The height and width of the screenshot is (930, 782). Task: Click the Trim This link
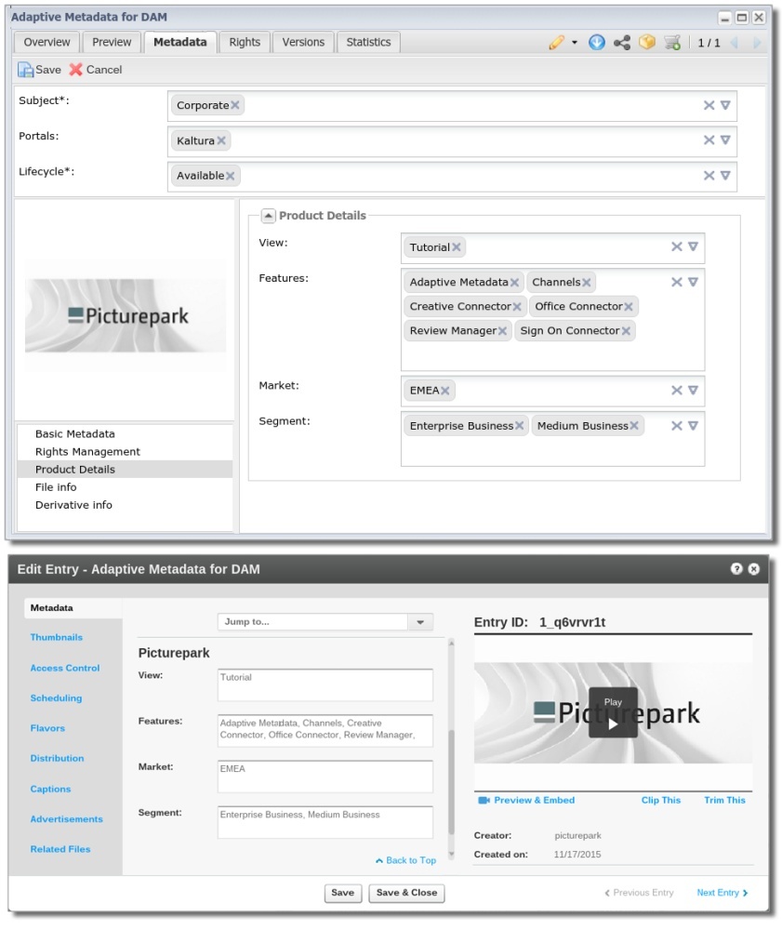tap(724, 801)
